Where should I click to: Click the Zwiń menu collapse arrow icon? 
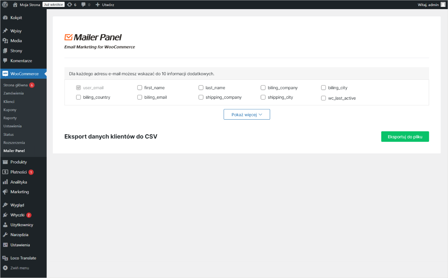5,268
